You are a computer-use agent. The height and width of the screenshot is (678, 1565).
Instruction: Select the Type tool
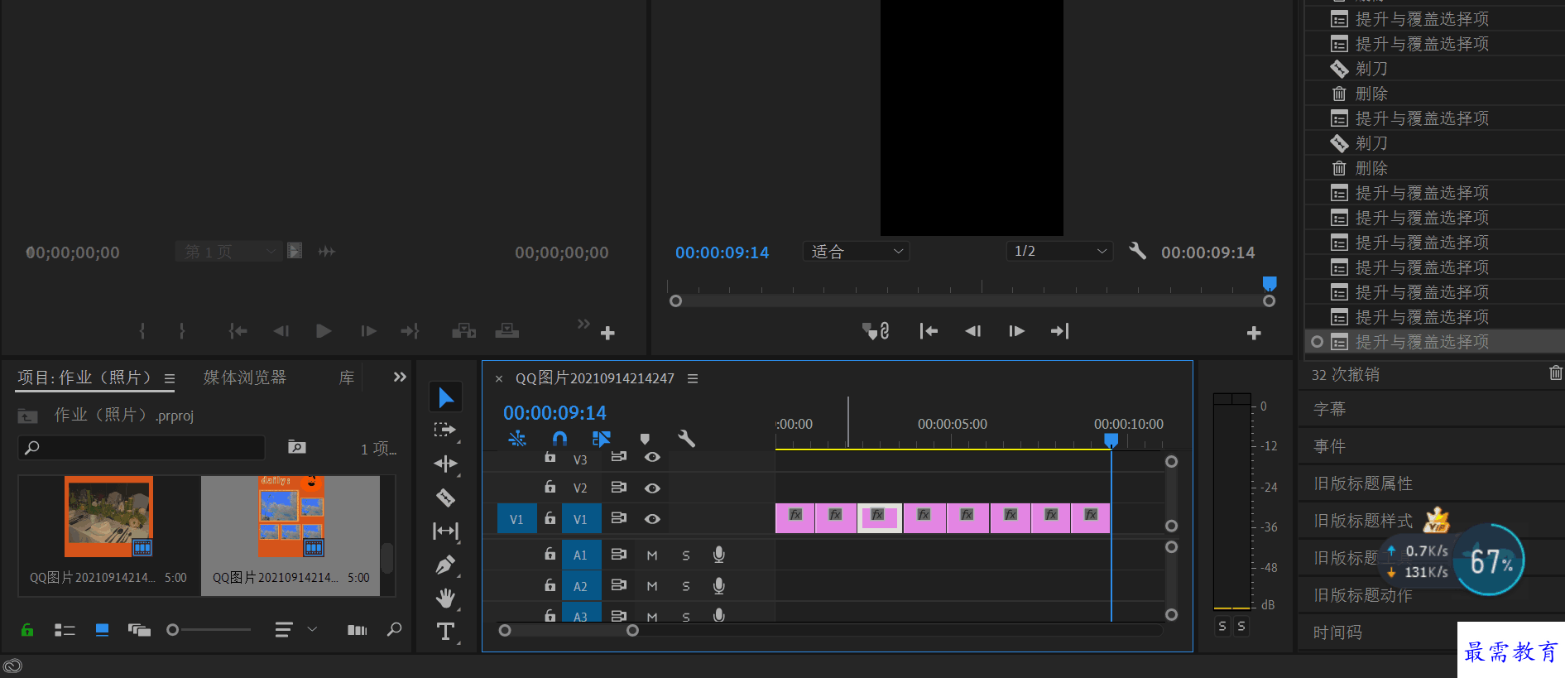click(445, 632)
